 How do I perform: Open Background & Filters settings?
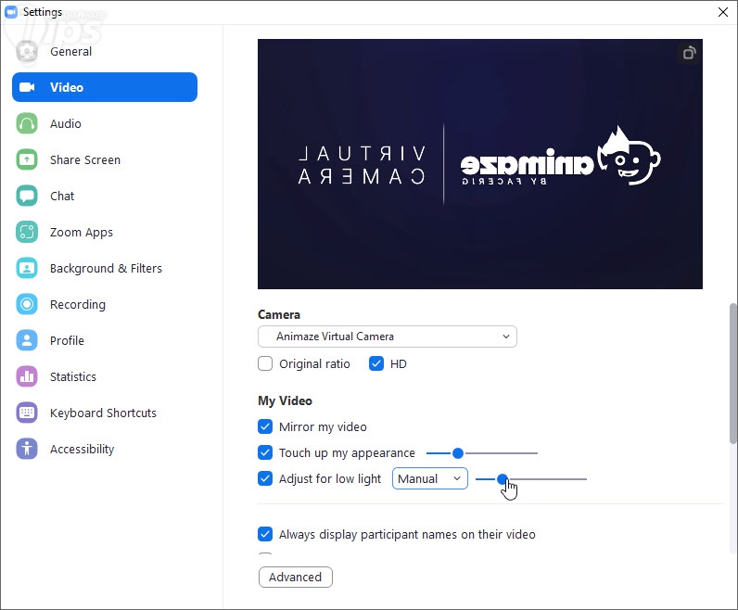tap(105, 268)
